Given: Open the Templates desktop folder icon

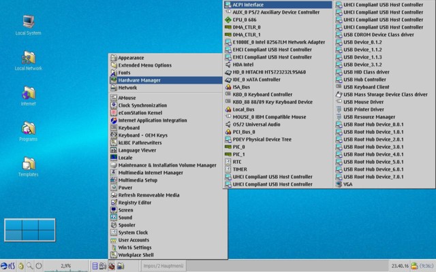Looking at the screenshot, I should pyautogui.click(x=29, y=167).
